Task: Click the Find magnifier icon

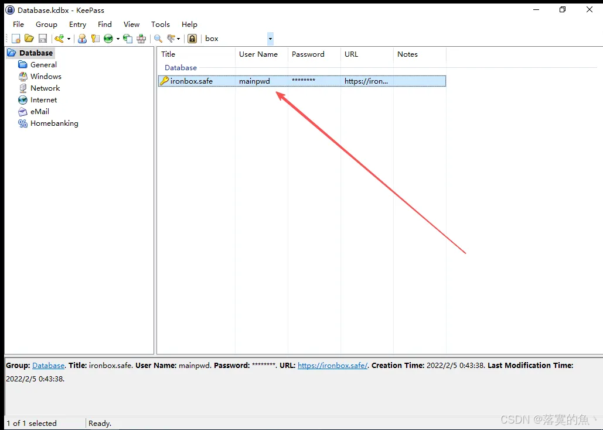Action: click(158, 39)
